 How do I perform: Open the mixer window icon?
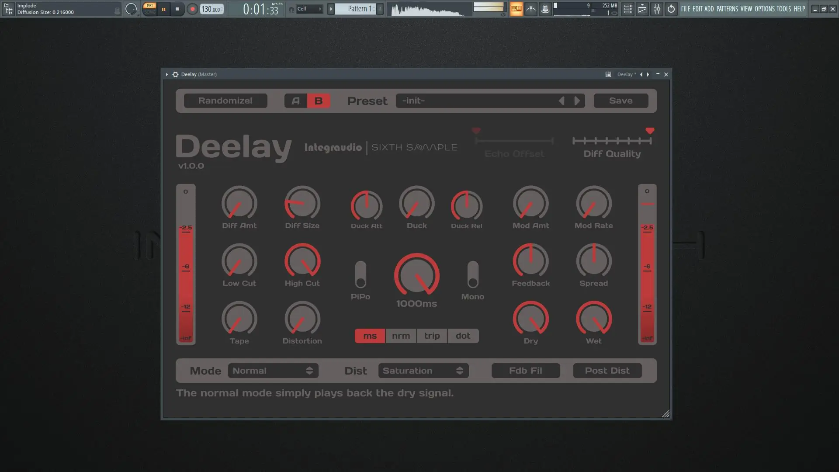[657, 9]
